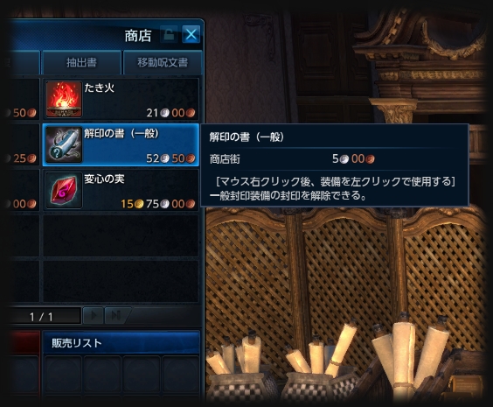
Task: Close the 商店 shop window
Action: point(191,34)
